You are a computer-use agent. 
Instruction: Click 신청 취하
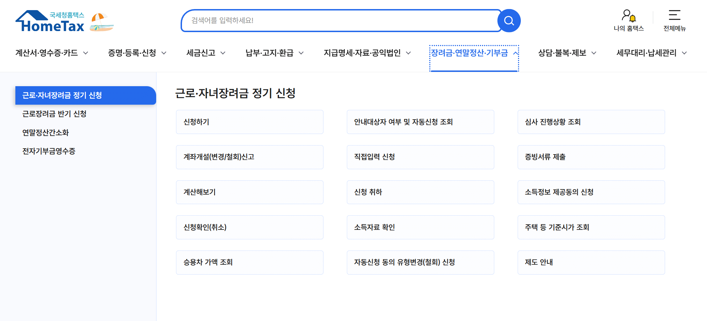pos(420,192)
